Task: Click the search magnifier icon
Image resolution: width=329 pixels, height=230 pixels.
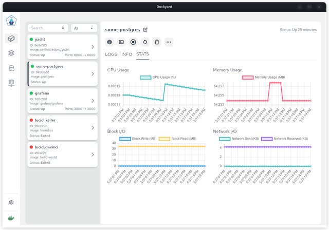Action: [x=63, y=28]
